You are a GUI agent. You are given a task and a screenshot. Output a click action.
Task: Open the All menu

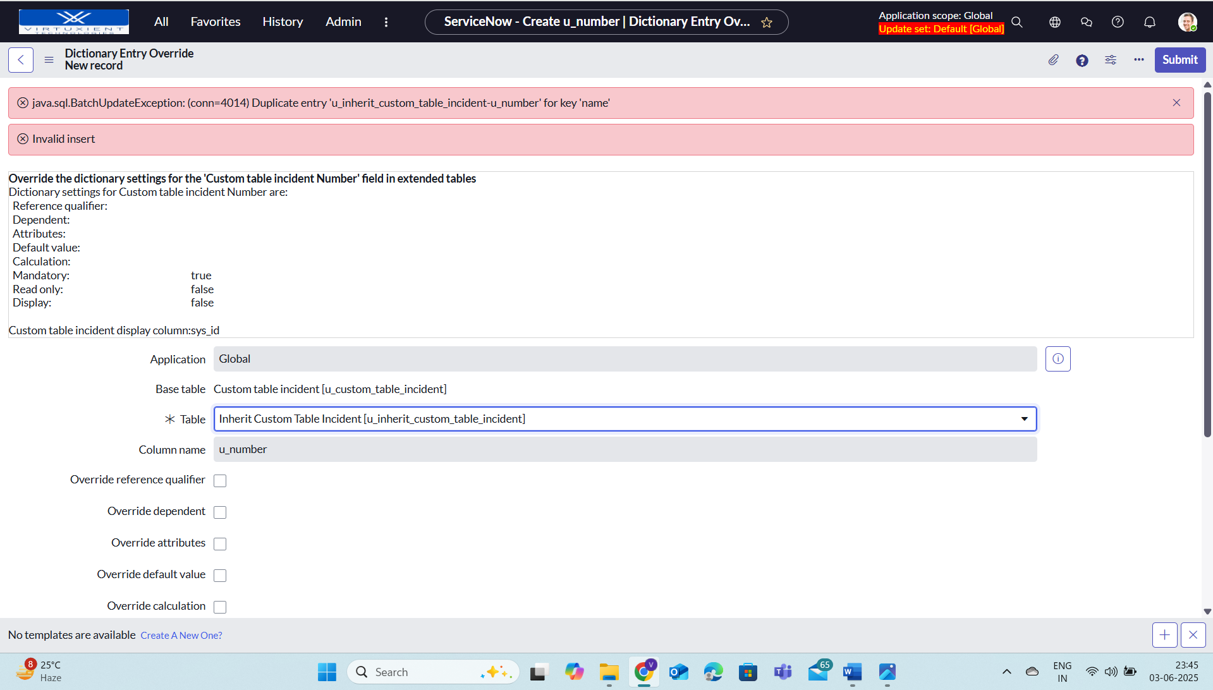[x=161, y=21]
